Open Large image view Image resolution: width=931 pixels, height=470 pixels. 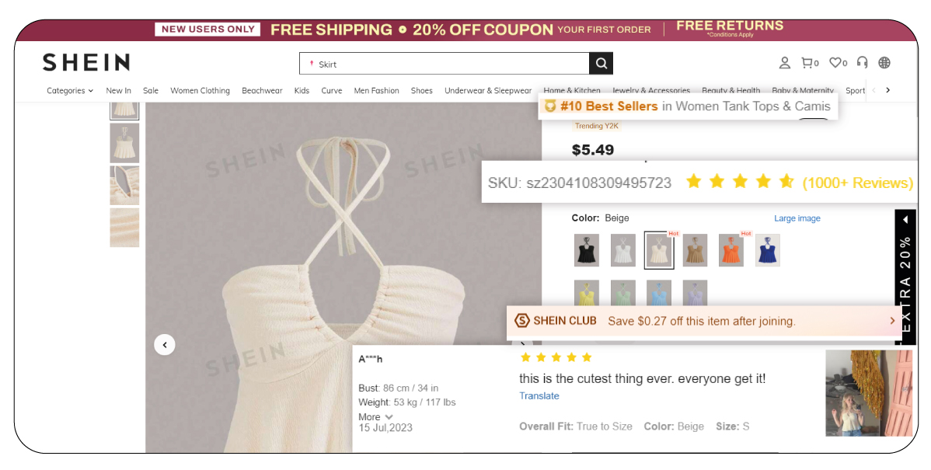(x=797, y=218)
